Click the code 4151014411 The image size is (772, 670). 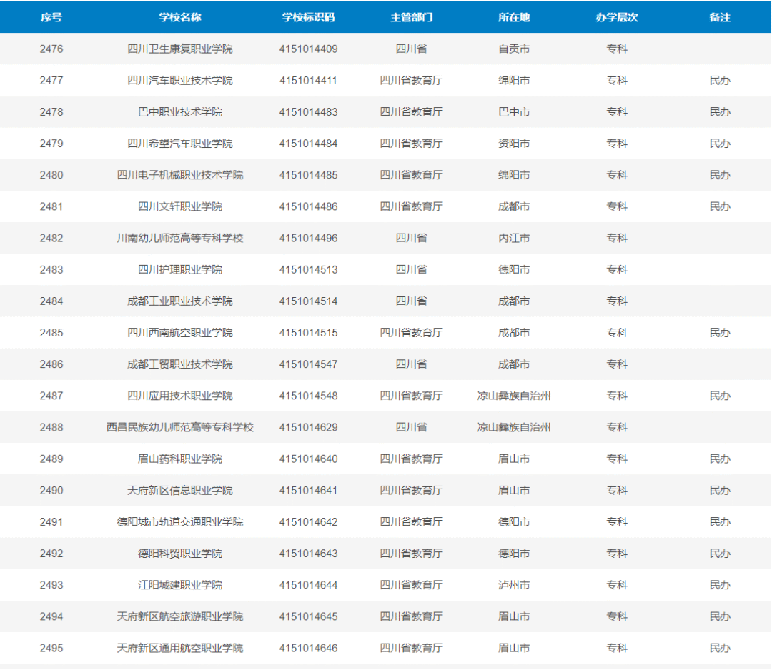point(308,81)
